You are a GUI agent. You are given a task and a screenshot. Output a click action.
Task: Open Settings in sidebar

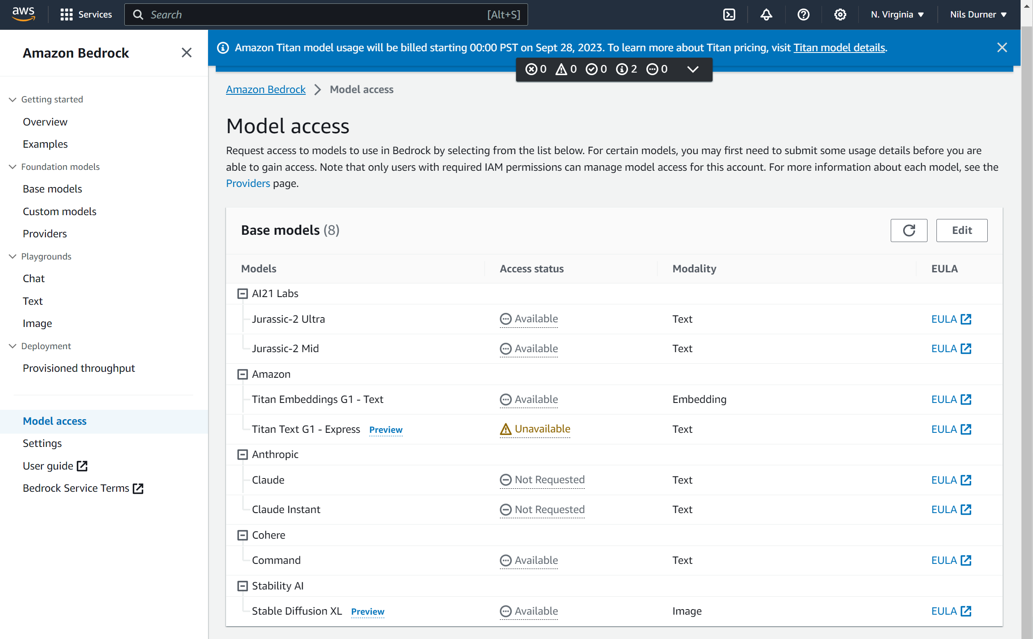(42, 444)
